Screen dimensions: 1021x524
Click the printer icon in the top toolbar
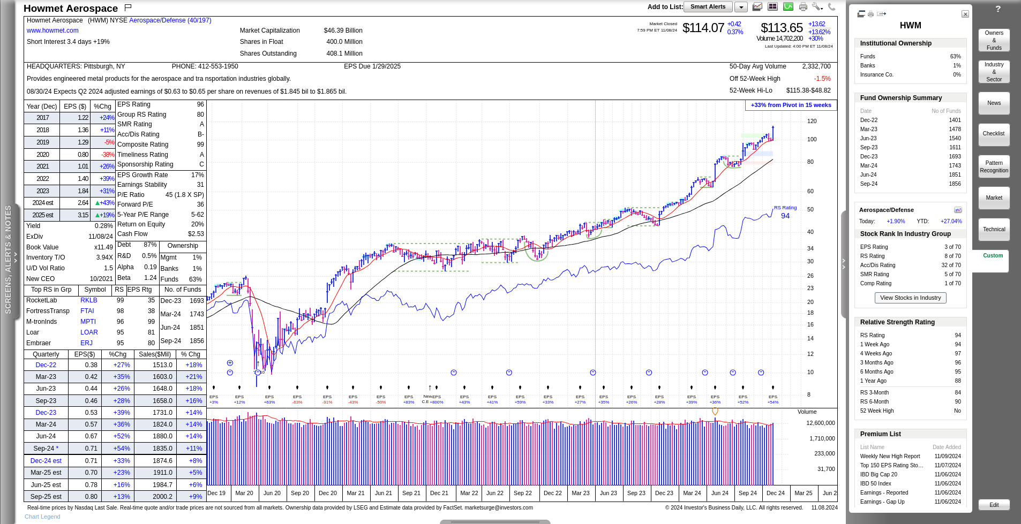(x=803, y=6)
